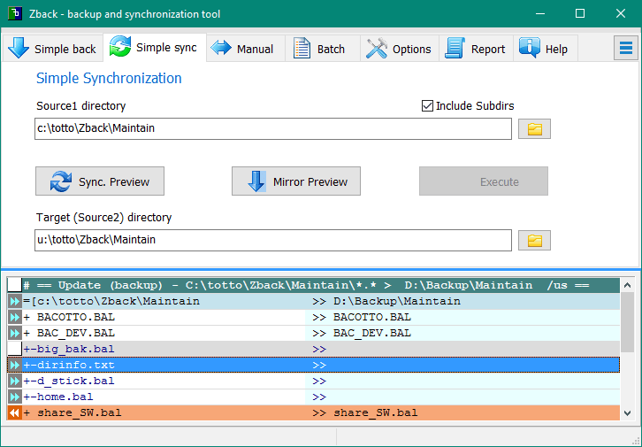
Task: Click the Source1 directory input field
Action: pyautogui.click(x=273, y=128)
